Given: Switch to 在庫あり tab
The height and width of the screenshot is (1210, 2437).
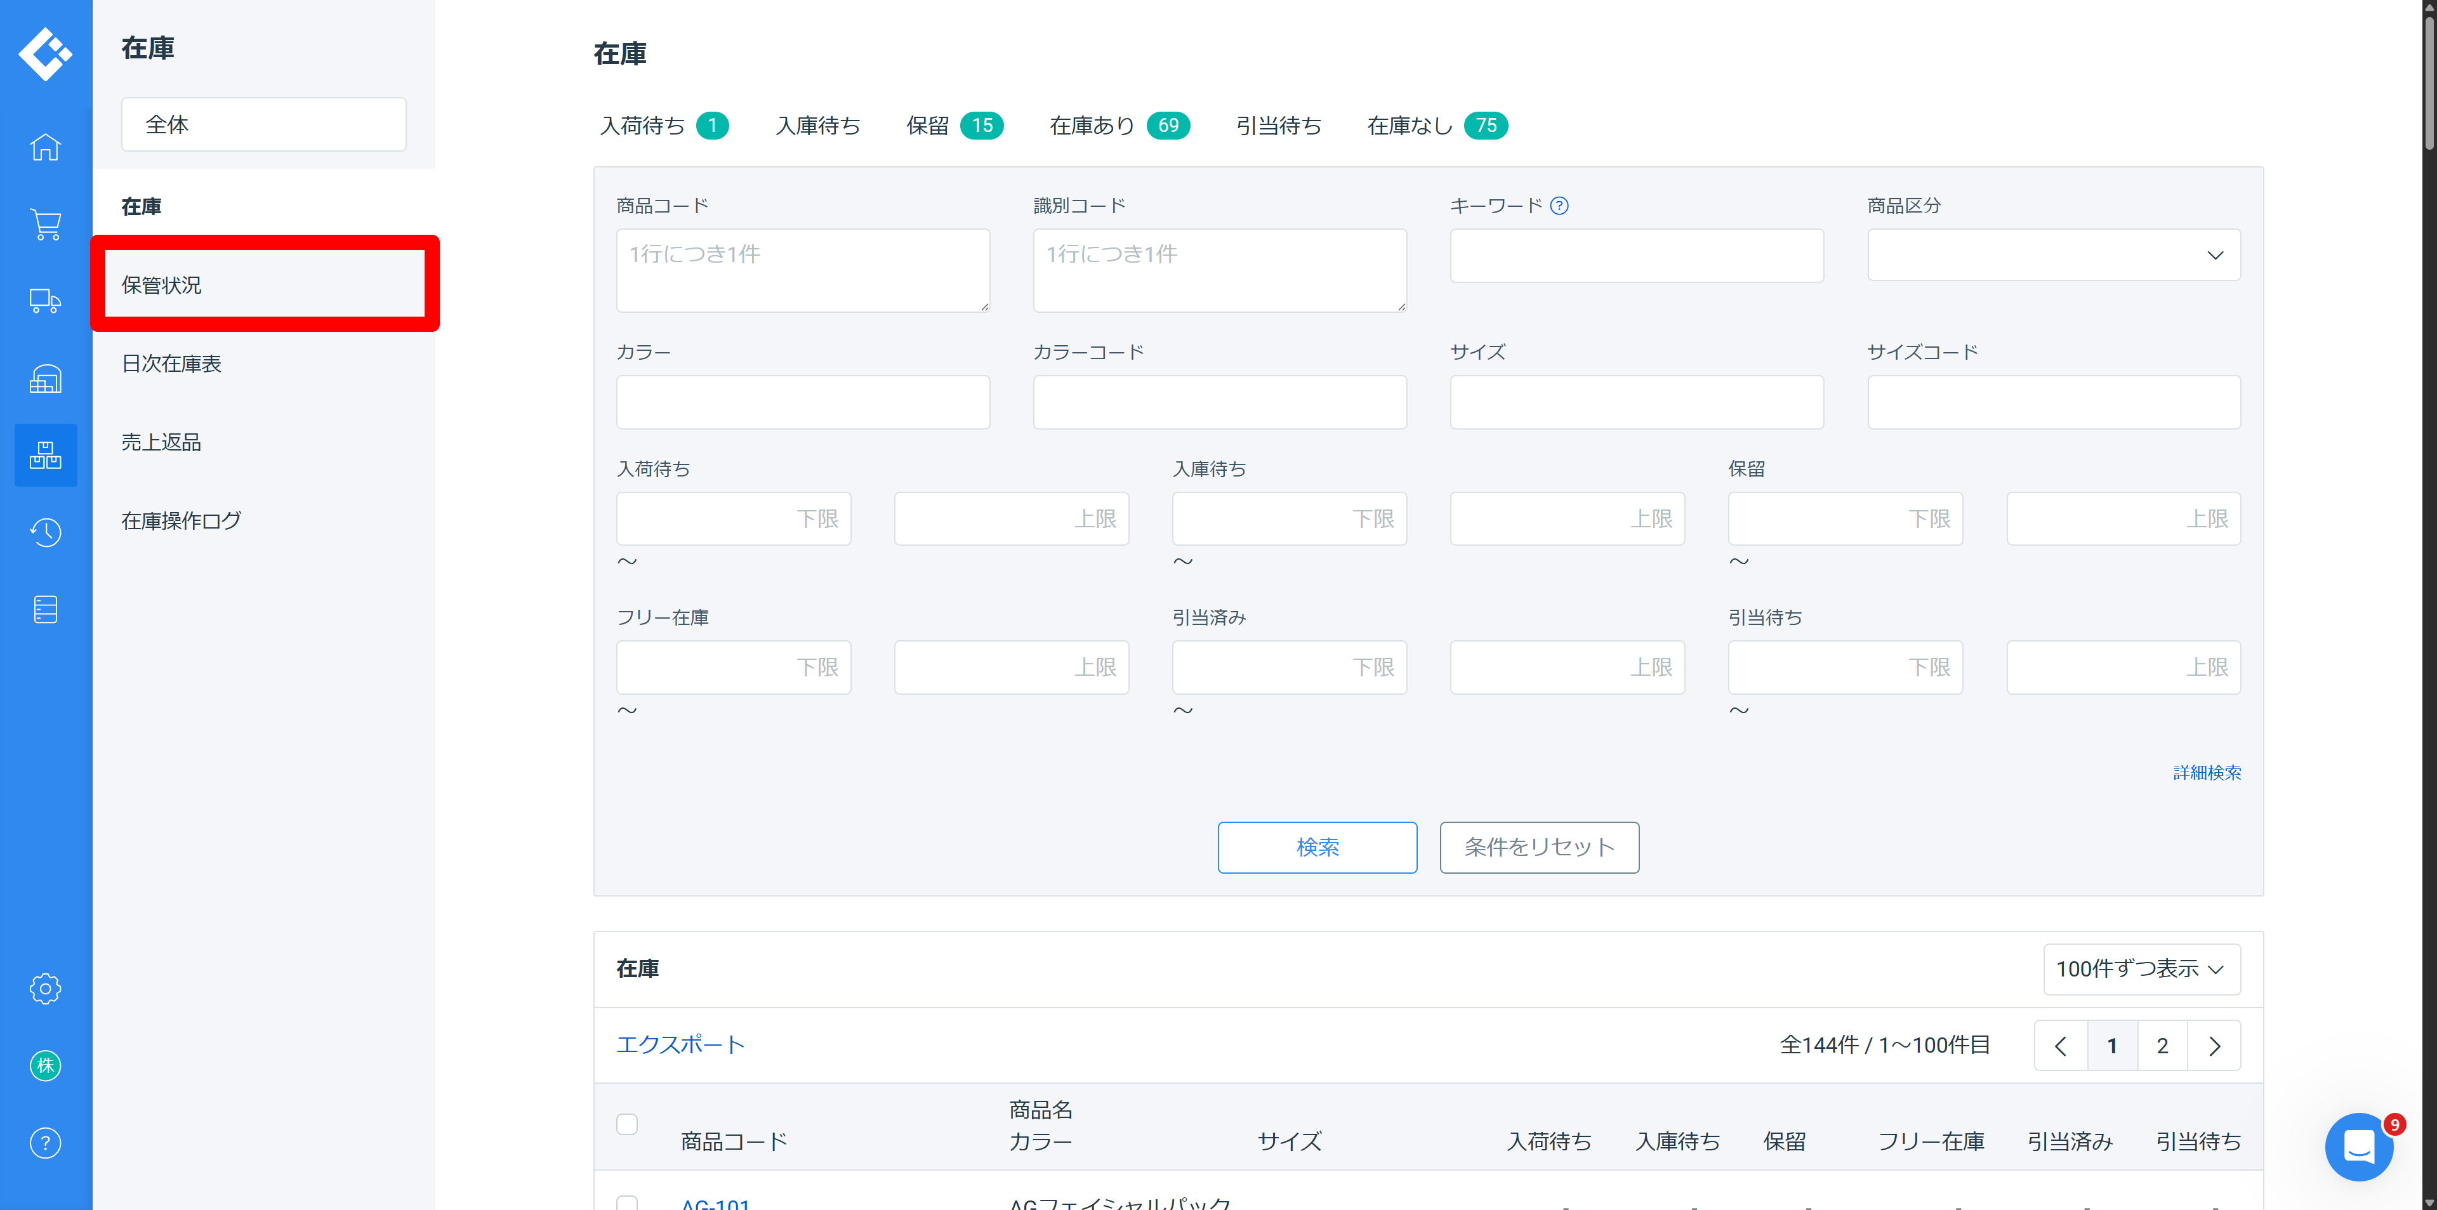Looking at the screenshot, I should (1119, 125).
